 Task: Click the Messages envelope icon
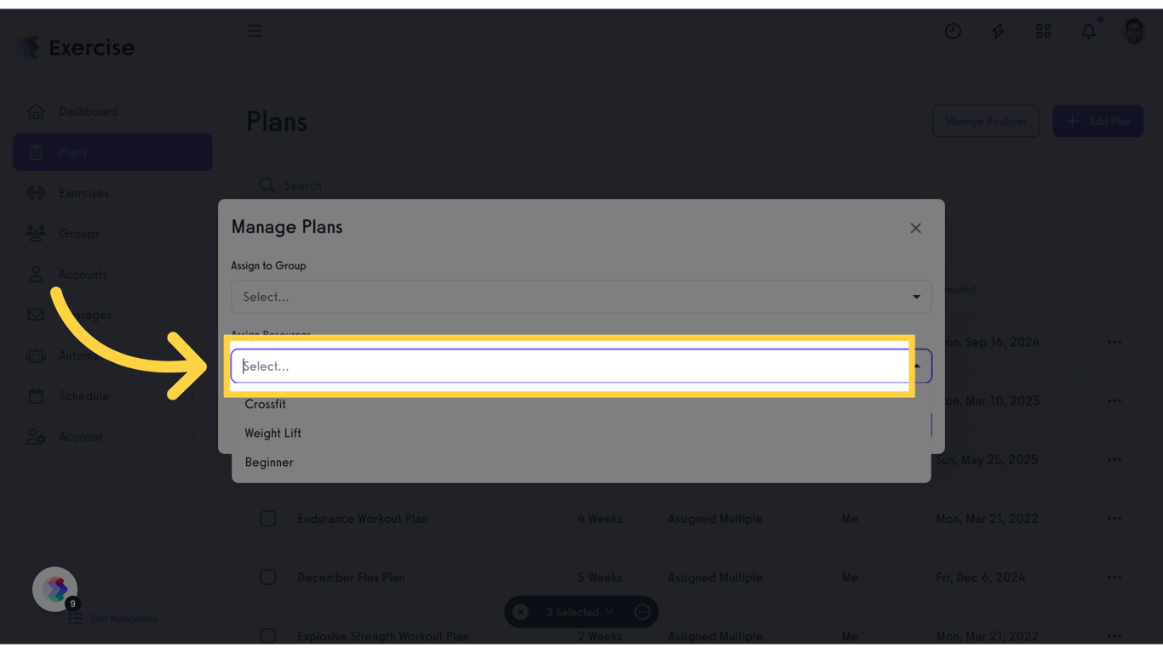click(x=36, y=315)
